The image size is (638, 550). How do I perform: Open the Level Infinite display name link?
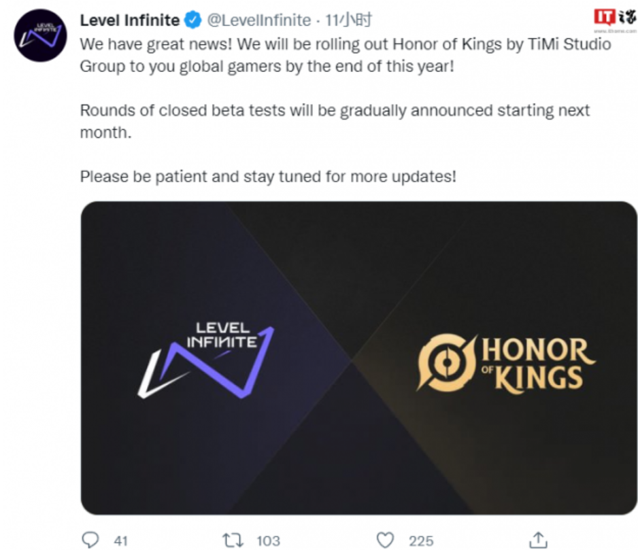(129, 20)
